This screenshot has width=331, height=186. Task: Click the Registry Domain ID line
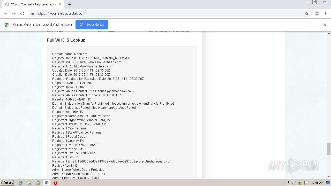(91, 58)
